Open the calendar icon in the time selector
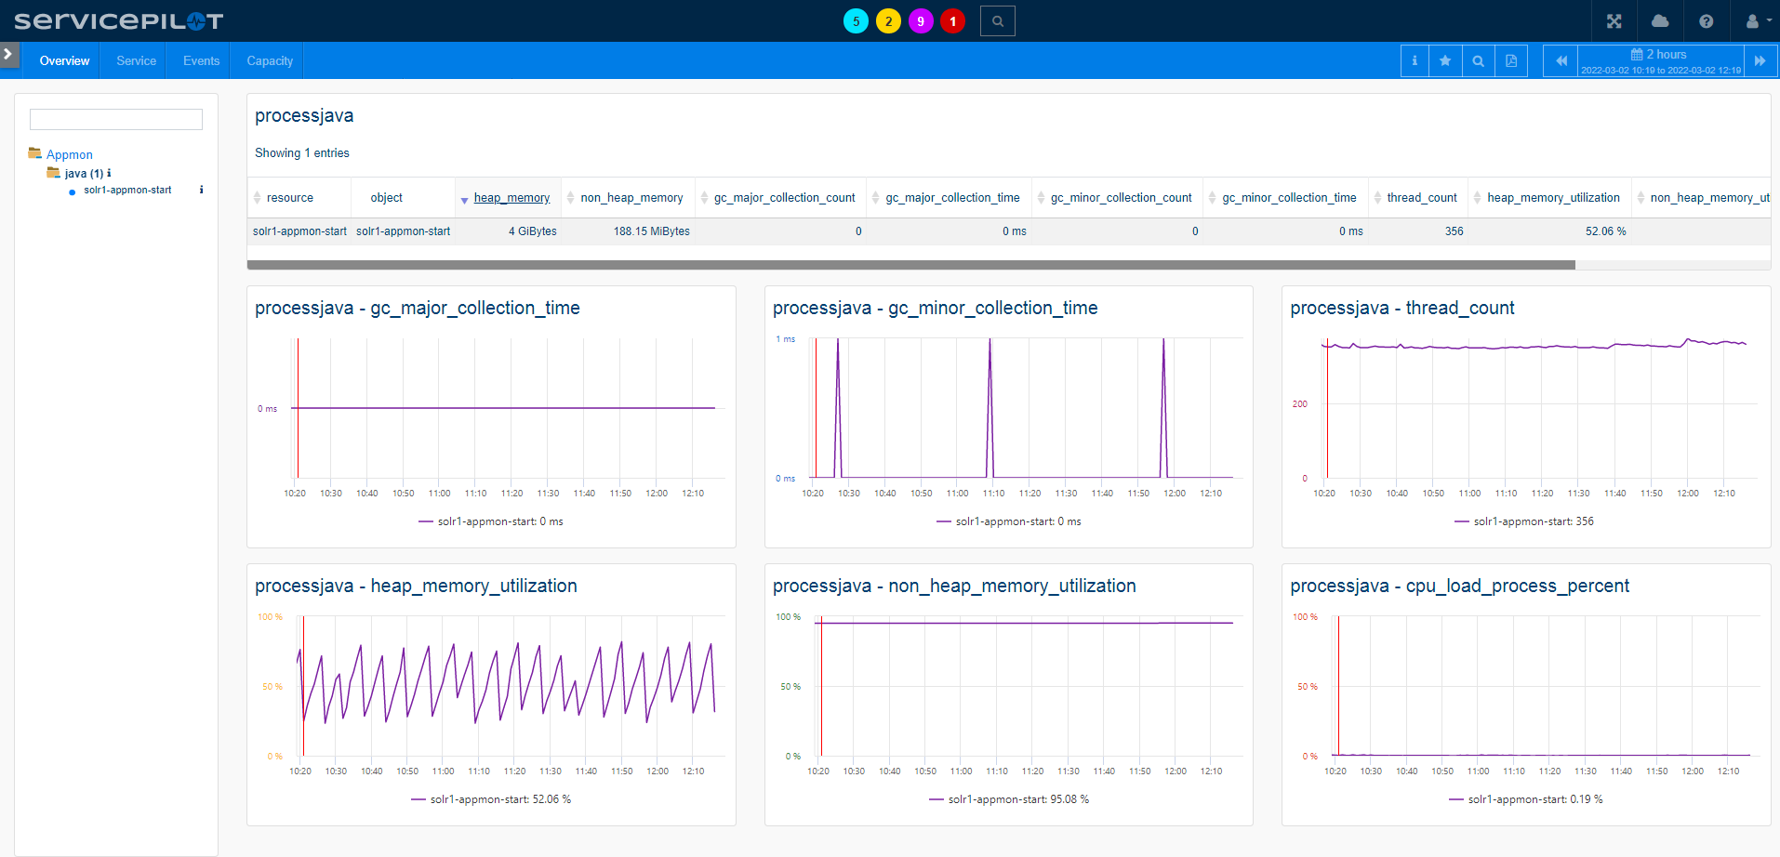The image size is (1780, 857). pos(1636,54)
